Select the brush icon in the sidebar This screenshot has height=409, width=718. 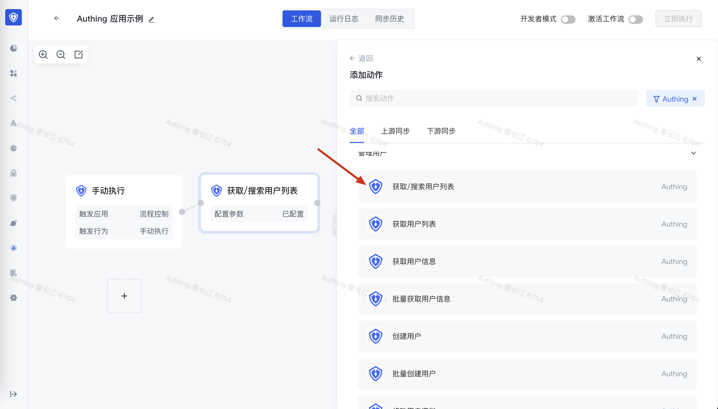point(13,222)
